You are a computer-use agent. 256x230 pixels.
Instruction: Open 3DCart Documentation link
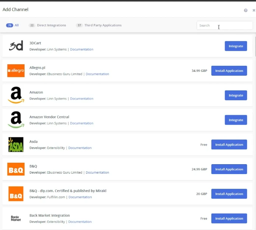[82, 49]
